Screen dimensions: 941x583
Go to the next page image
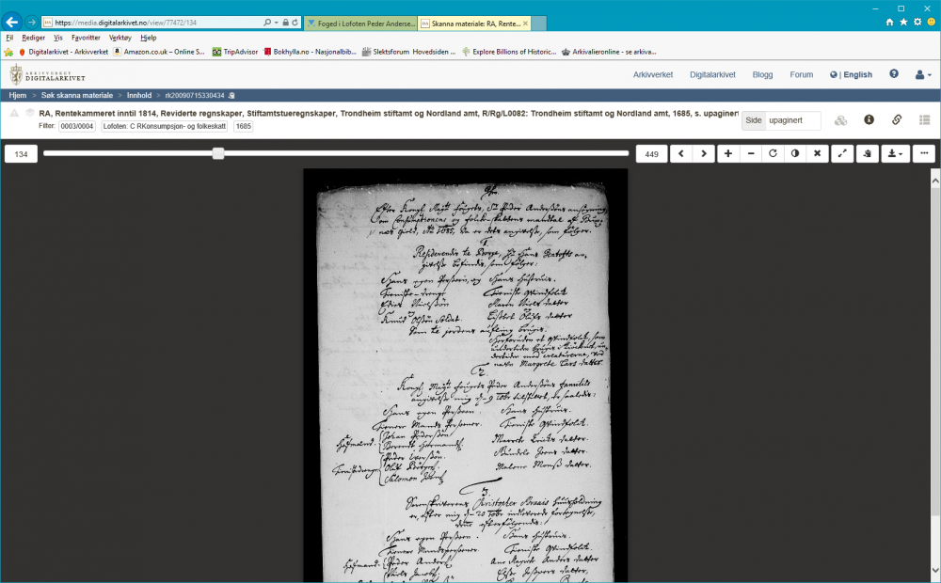704,153
